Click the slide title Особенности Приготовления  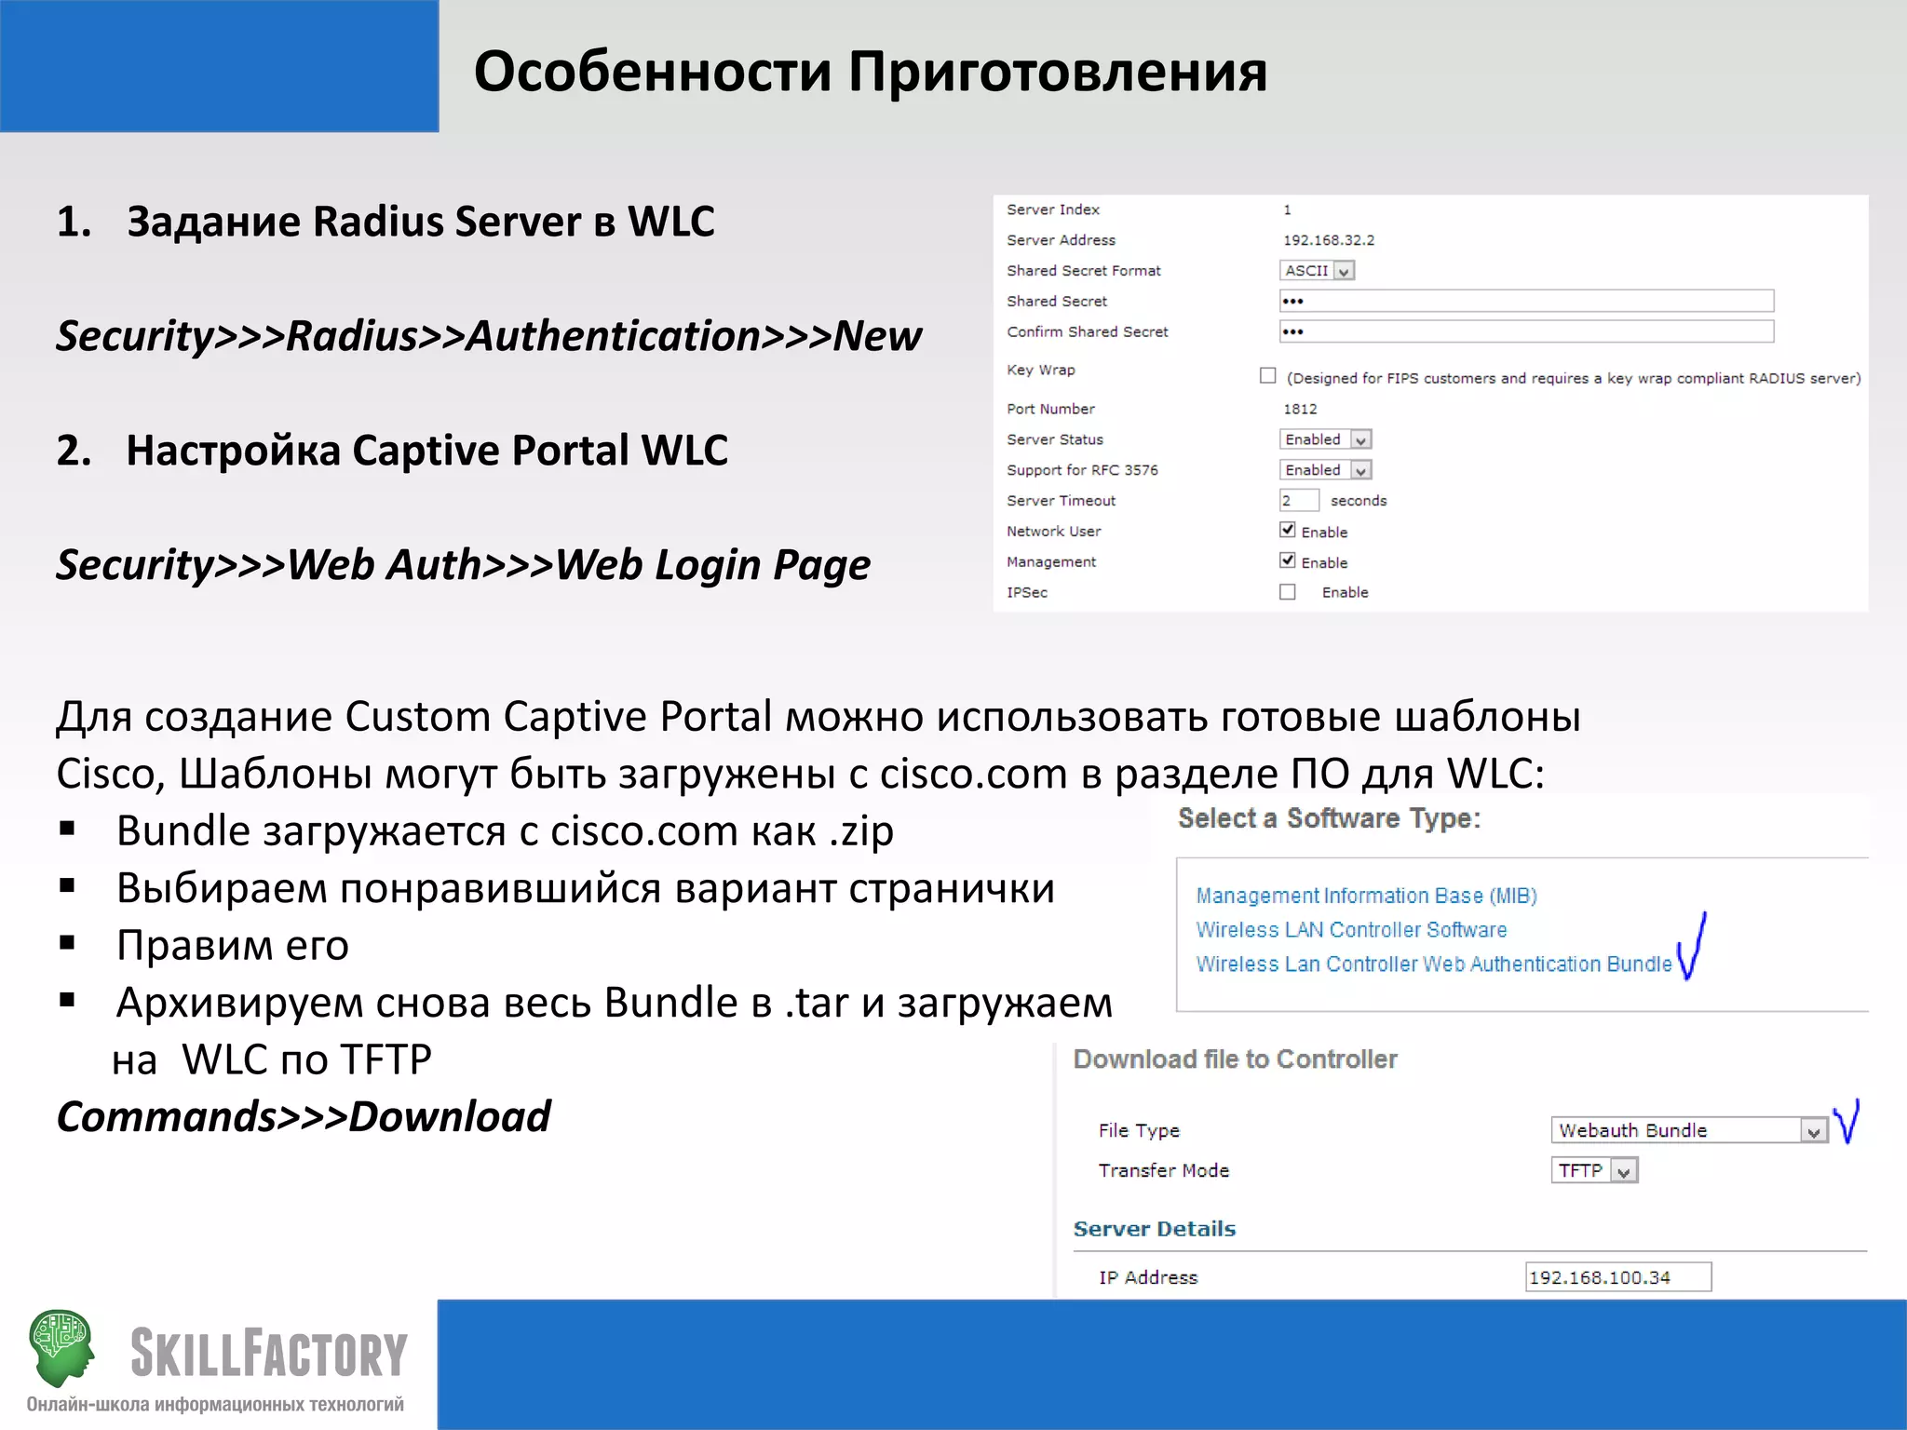[x=871, y=72]
